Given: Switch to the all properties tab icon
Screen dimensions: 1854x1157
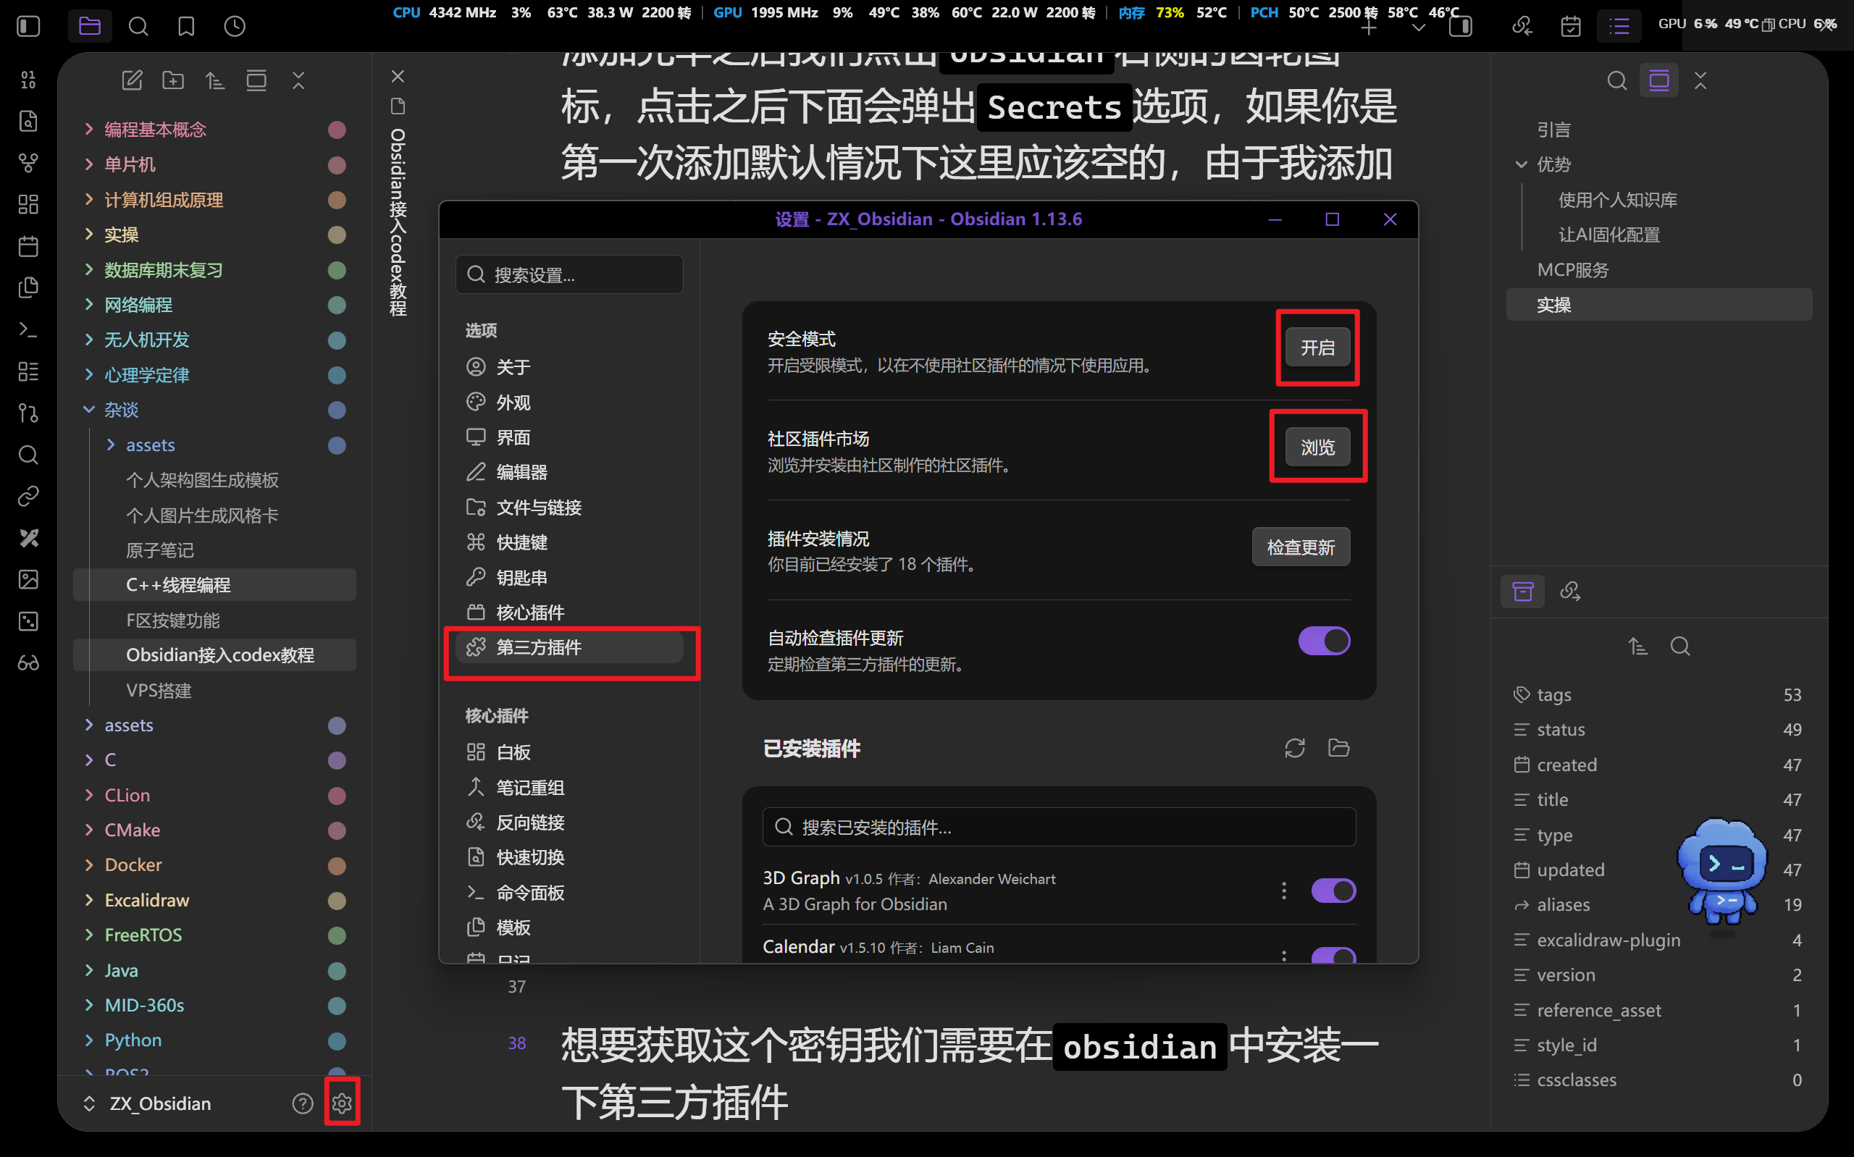Looking at the screenshot, I should pos(1523,591).
